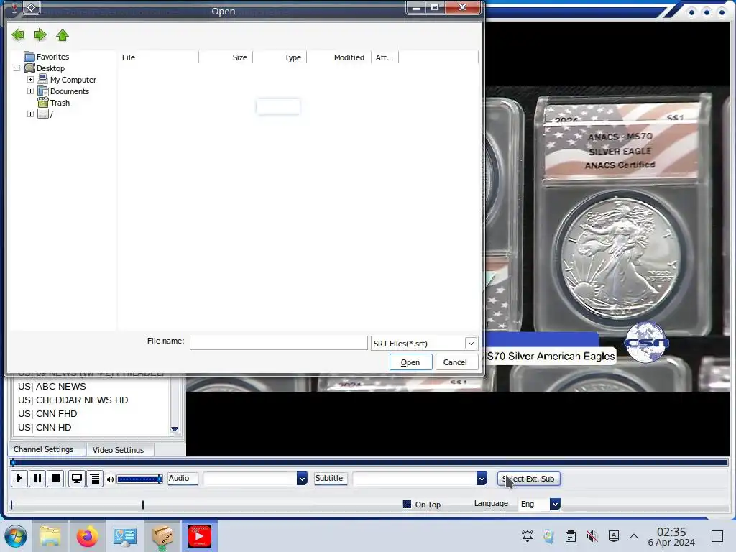The image size is (736, 552).
Task: Click the Stop button
Action: pyautogui.click(x=55, y=478)
